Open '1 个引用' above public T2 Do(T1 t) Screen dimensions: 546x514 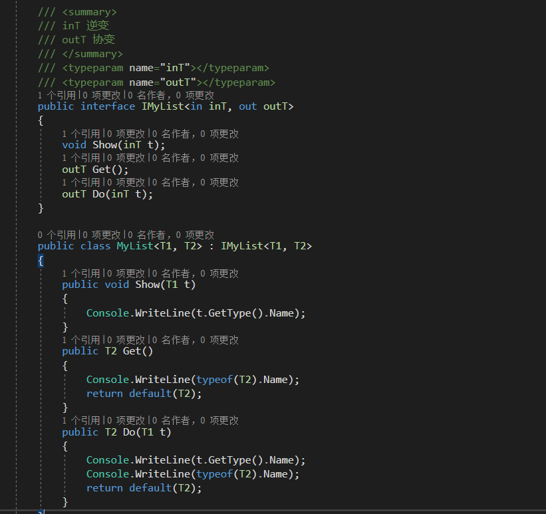(81, 420)
